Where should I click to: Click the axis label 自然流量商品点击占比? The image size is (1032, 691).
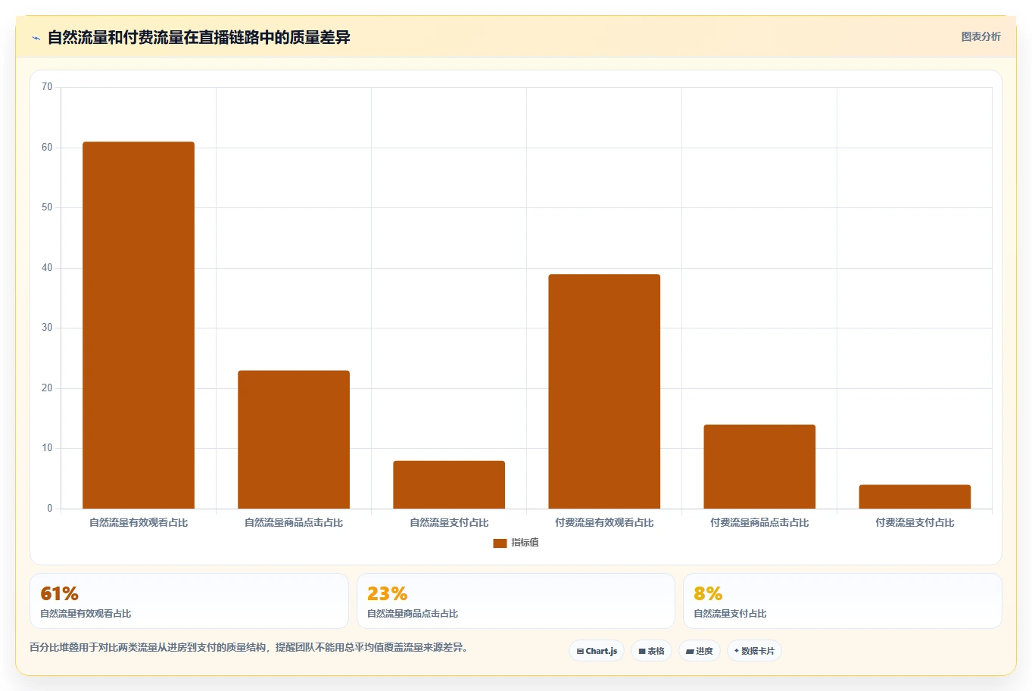tap(294, 523)
